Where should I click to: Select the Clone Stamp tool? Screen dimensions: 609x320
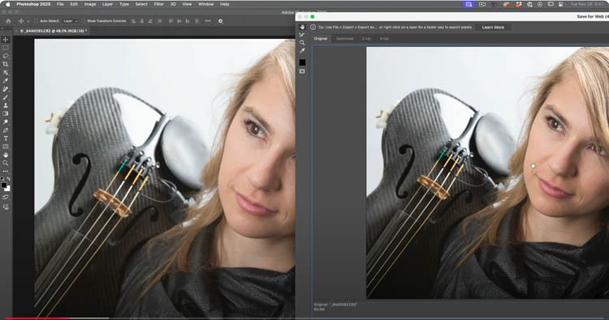click(x=6, y=105)
